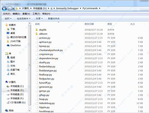Click the Immunity Debugger breadcrumb
Screen dimensions: 149x113
(67, 8)
